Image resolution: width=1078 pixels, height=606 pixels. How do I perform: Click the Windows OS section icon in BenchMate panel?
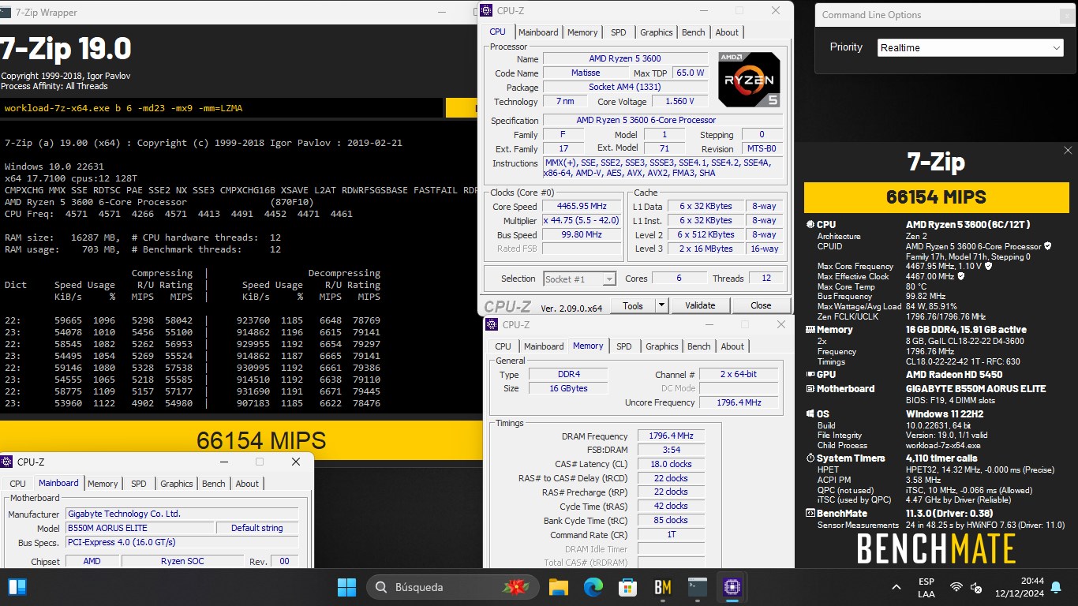[810, 414]
